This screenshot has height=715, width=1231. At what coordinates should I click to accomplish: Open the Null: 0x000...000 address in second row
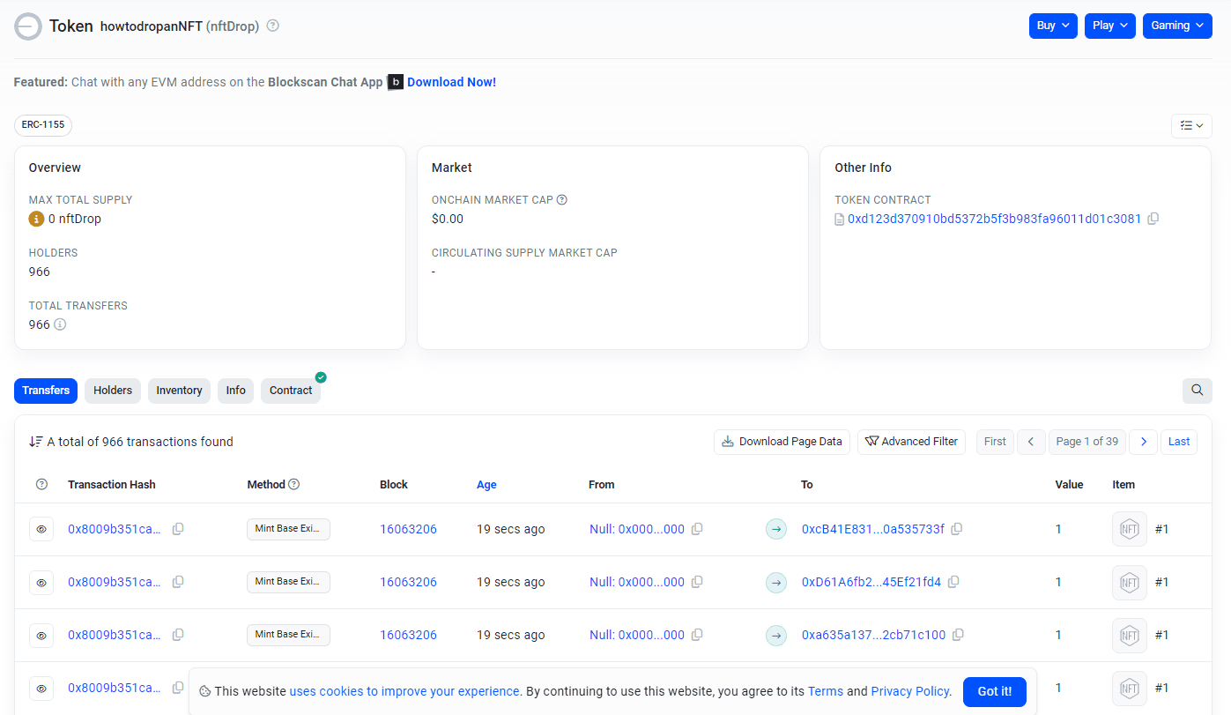click(x=637, y=582)
